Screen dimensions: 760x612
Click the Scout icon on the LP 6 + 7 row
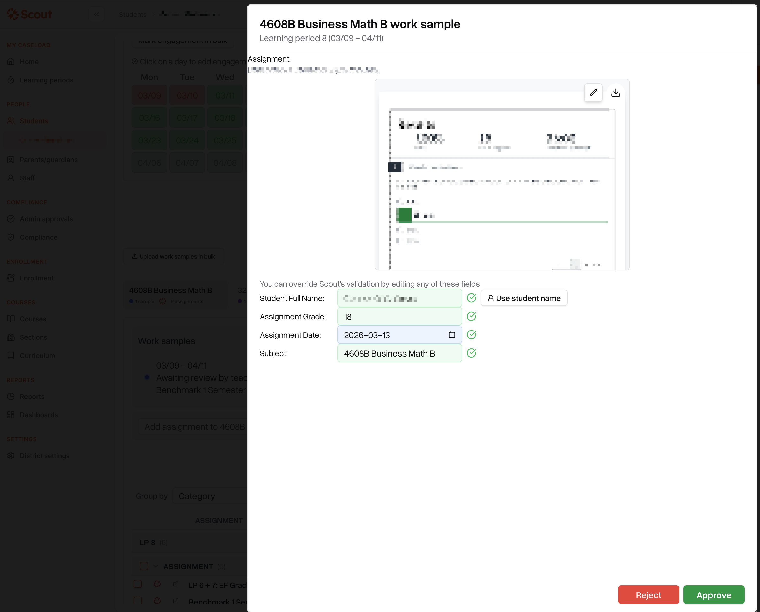click(157, 584)
